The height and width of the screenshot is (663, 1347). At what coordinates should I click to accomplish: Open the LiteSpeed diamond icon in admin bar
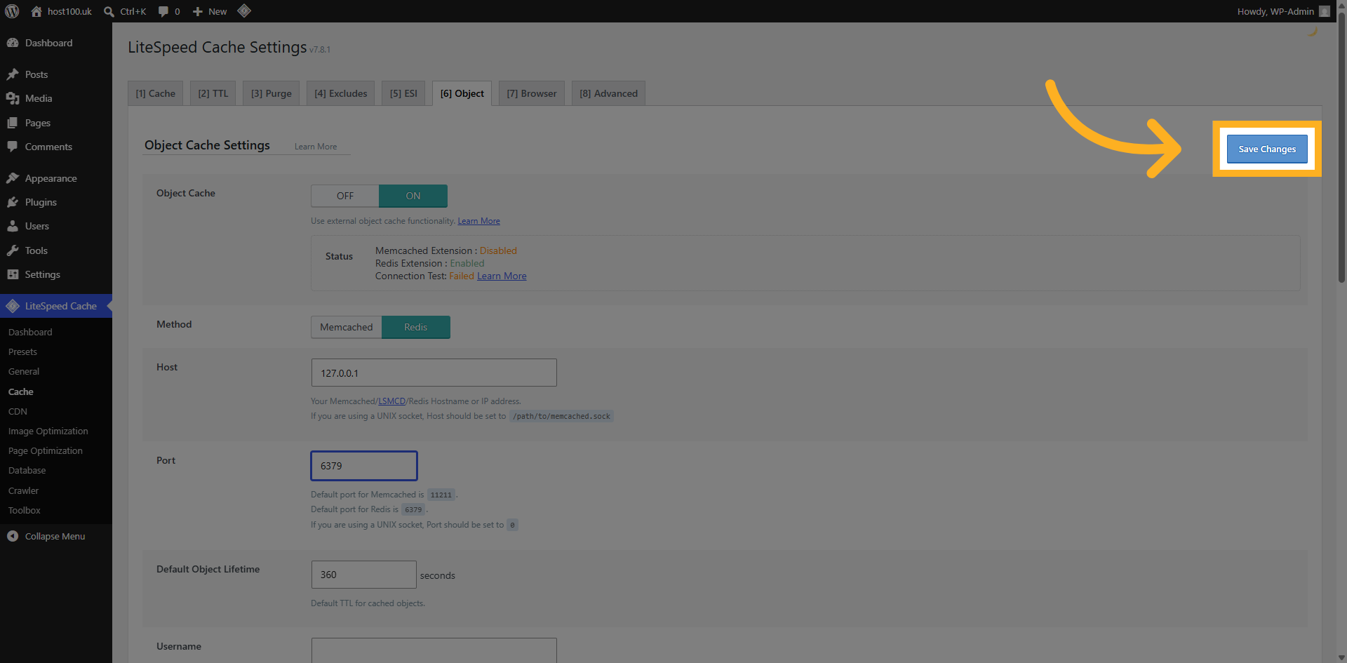click(244, 11)
